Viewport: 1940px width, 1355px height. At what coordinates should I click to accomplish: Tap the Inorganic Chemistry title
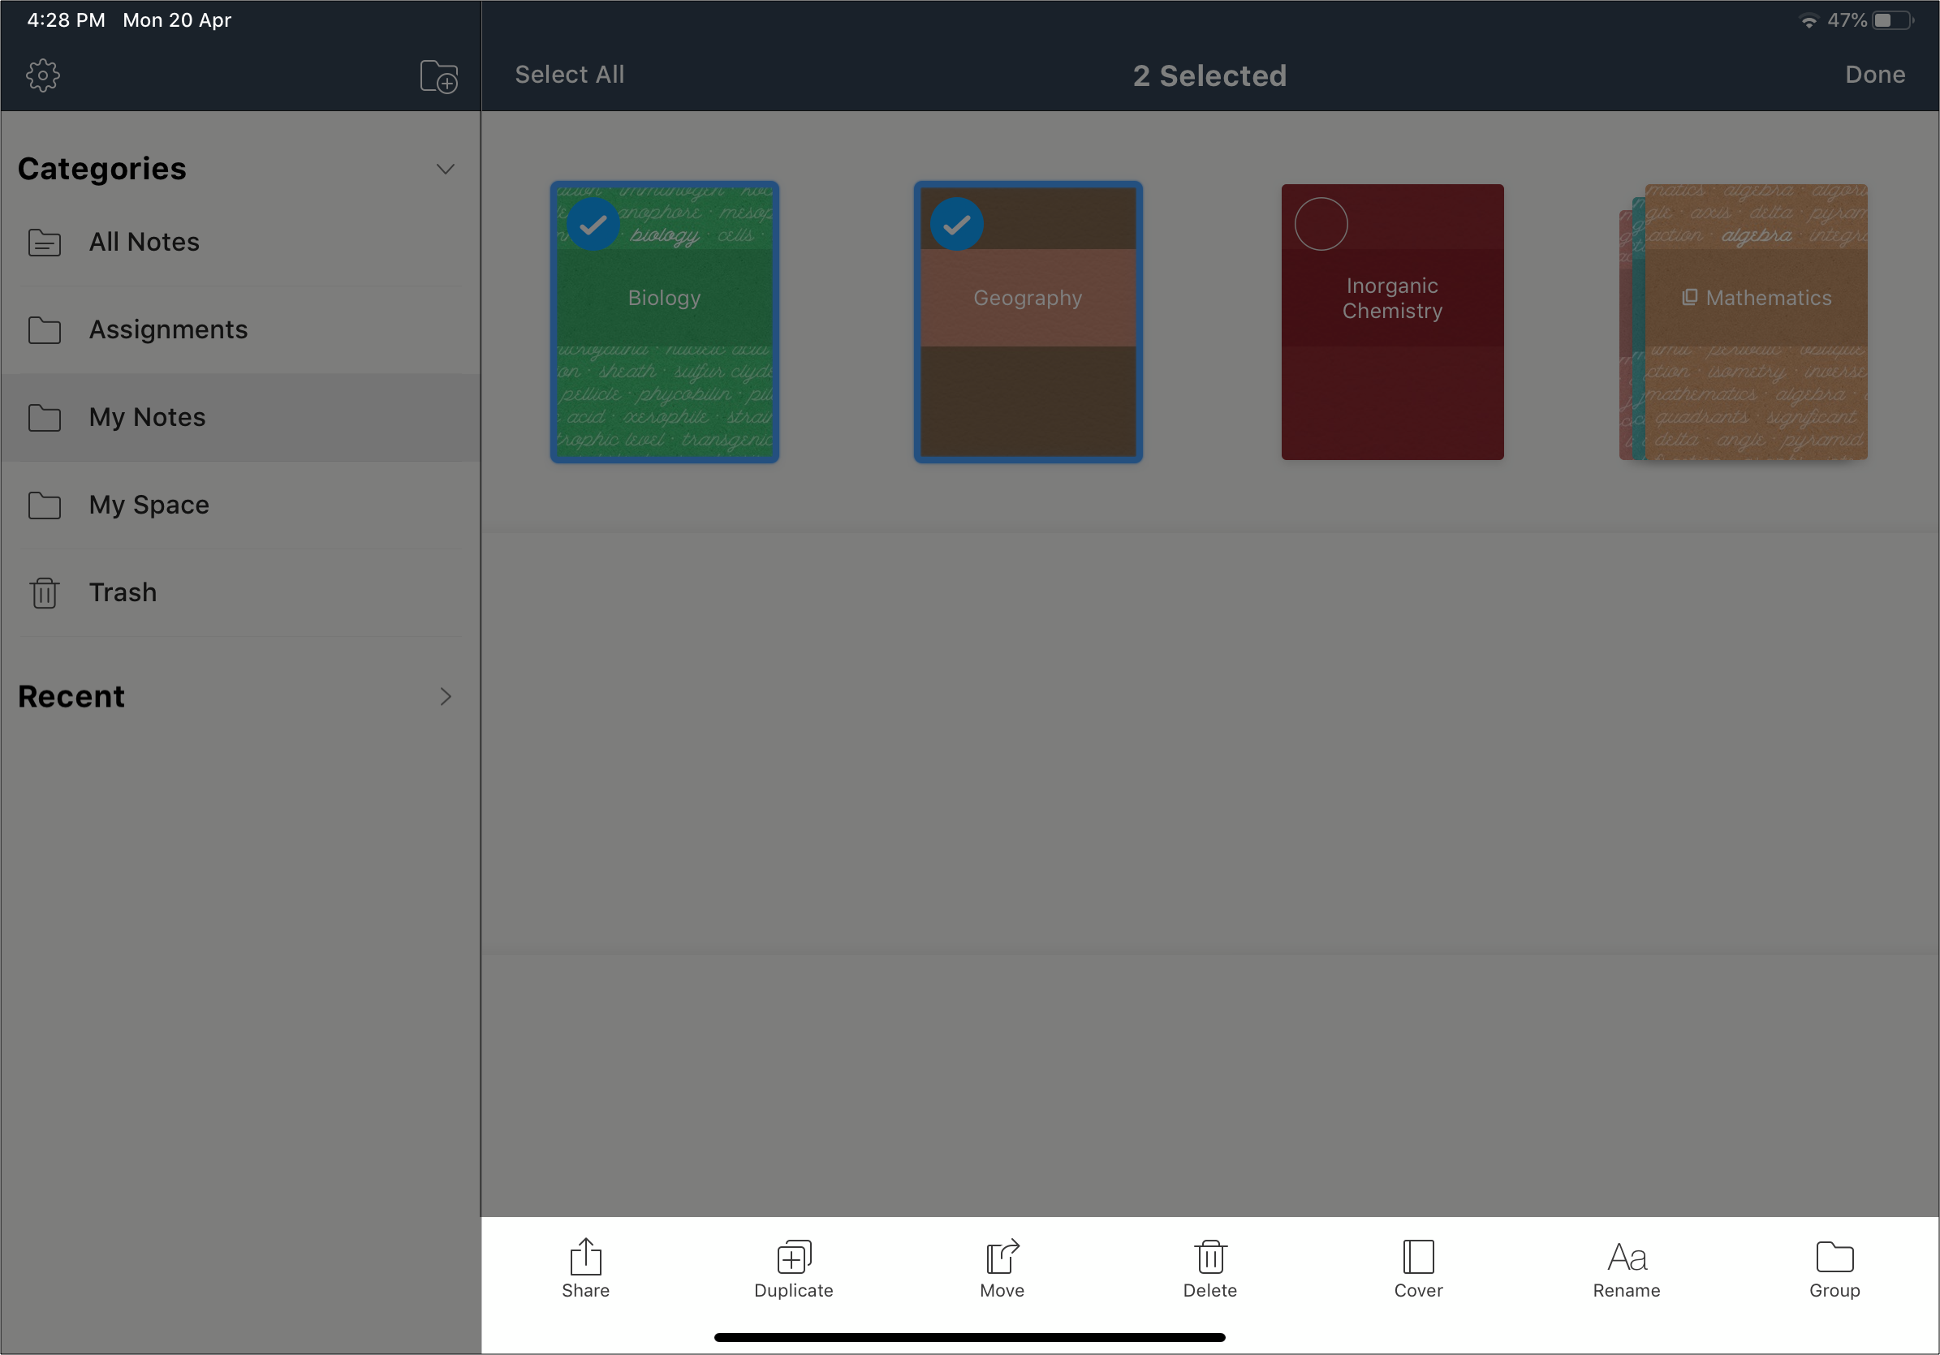tap(1392, 299)
